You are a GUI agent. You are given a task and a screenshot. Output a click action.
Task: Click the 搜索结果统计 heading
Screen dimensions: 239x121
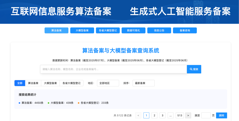(27, 95)
